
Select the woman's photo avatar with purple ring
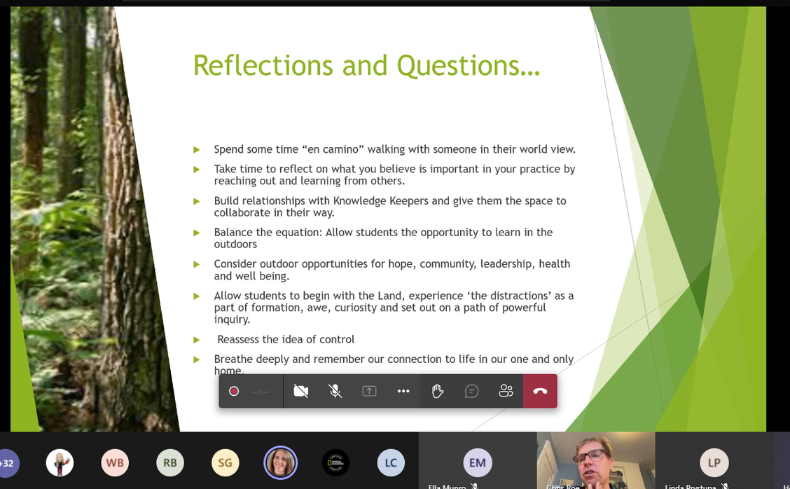[x=281, y=463]
